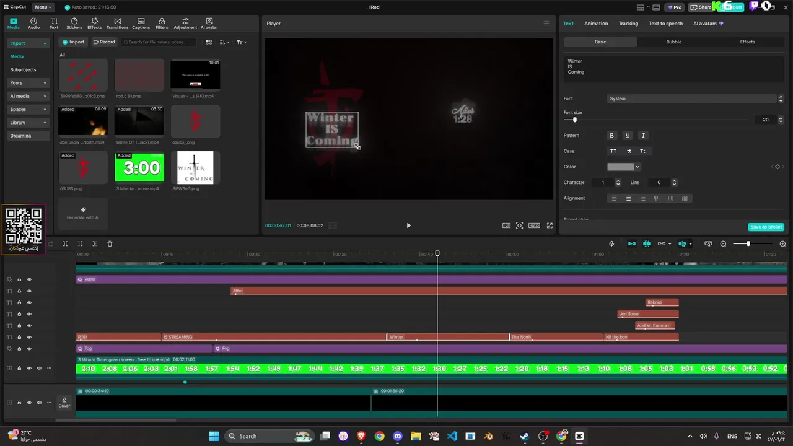Click the Import button in media panel
The height and width of the screenshot is (446, 793).
coord(73,42)
